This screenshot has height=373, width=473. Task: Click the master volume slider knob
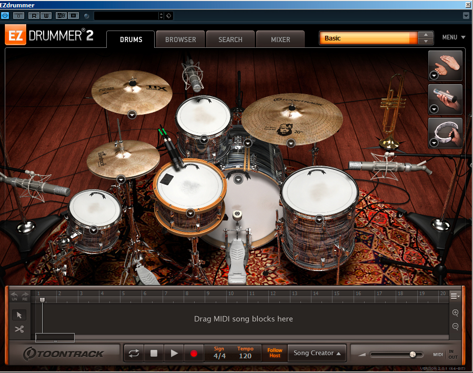point(412,355)
